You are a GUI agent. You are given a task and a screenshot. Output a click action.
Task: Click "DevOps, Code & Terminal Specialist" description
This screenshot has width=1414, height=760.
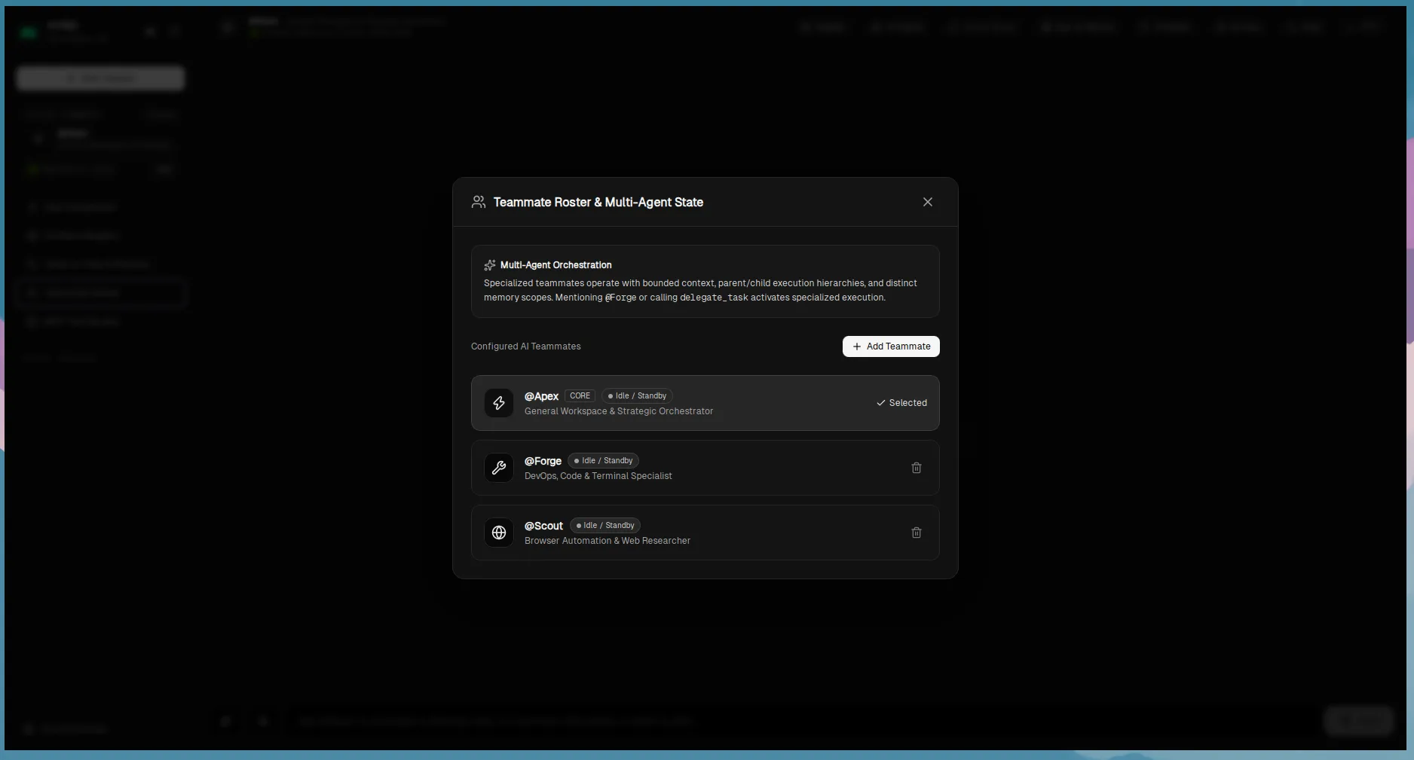click(x=598, y=476)
